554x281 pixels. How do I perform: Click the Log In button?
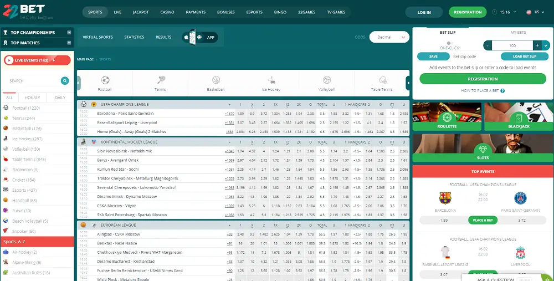click(x=424, y=12)
